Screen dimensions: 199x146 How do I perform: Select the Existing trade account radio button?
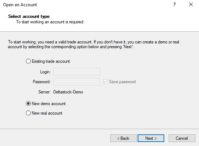(28, 61)
